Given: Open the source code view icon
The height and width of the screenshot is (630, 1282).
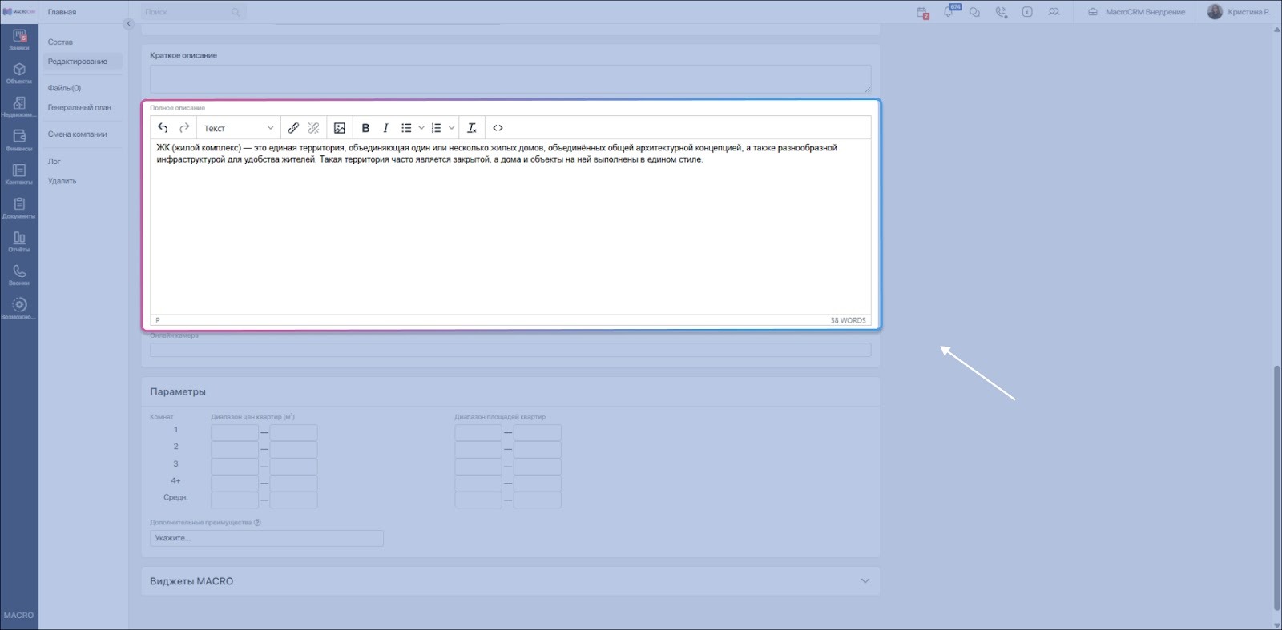Looking at the screenshot, I should click(x=498, y=128).
